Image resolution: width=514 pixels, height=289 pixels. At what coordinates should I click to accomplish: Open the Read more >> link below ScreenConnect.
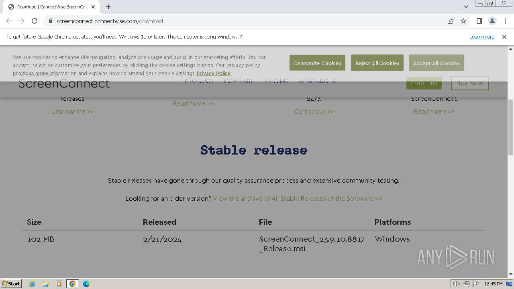[x=434, y=112]
